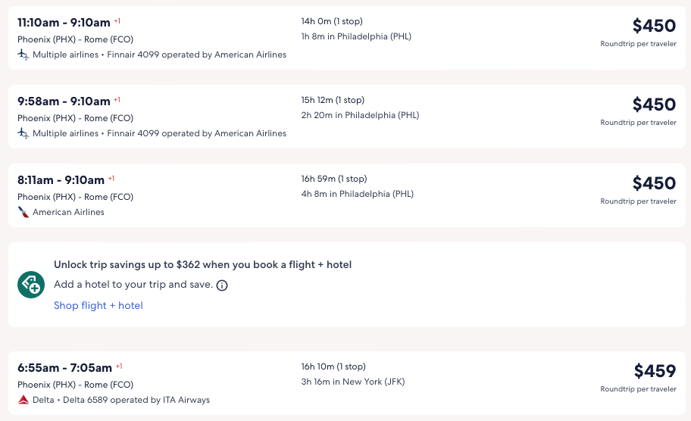This screenshot has height=421, width=691.
Task: Click the '14h 0m (1 stop)' duration
Action: [x=331, y=21]
